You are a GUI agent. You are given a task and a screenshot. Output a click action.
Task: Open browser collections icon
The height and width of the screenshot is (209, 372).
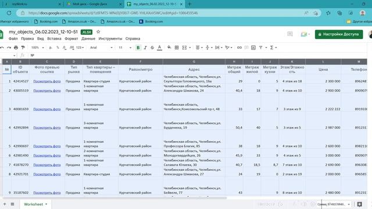[x=339, y=13]
